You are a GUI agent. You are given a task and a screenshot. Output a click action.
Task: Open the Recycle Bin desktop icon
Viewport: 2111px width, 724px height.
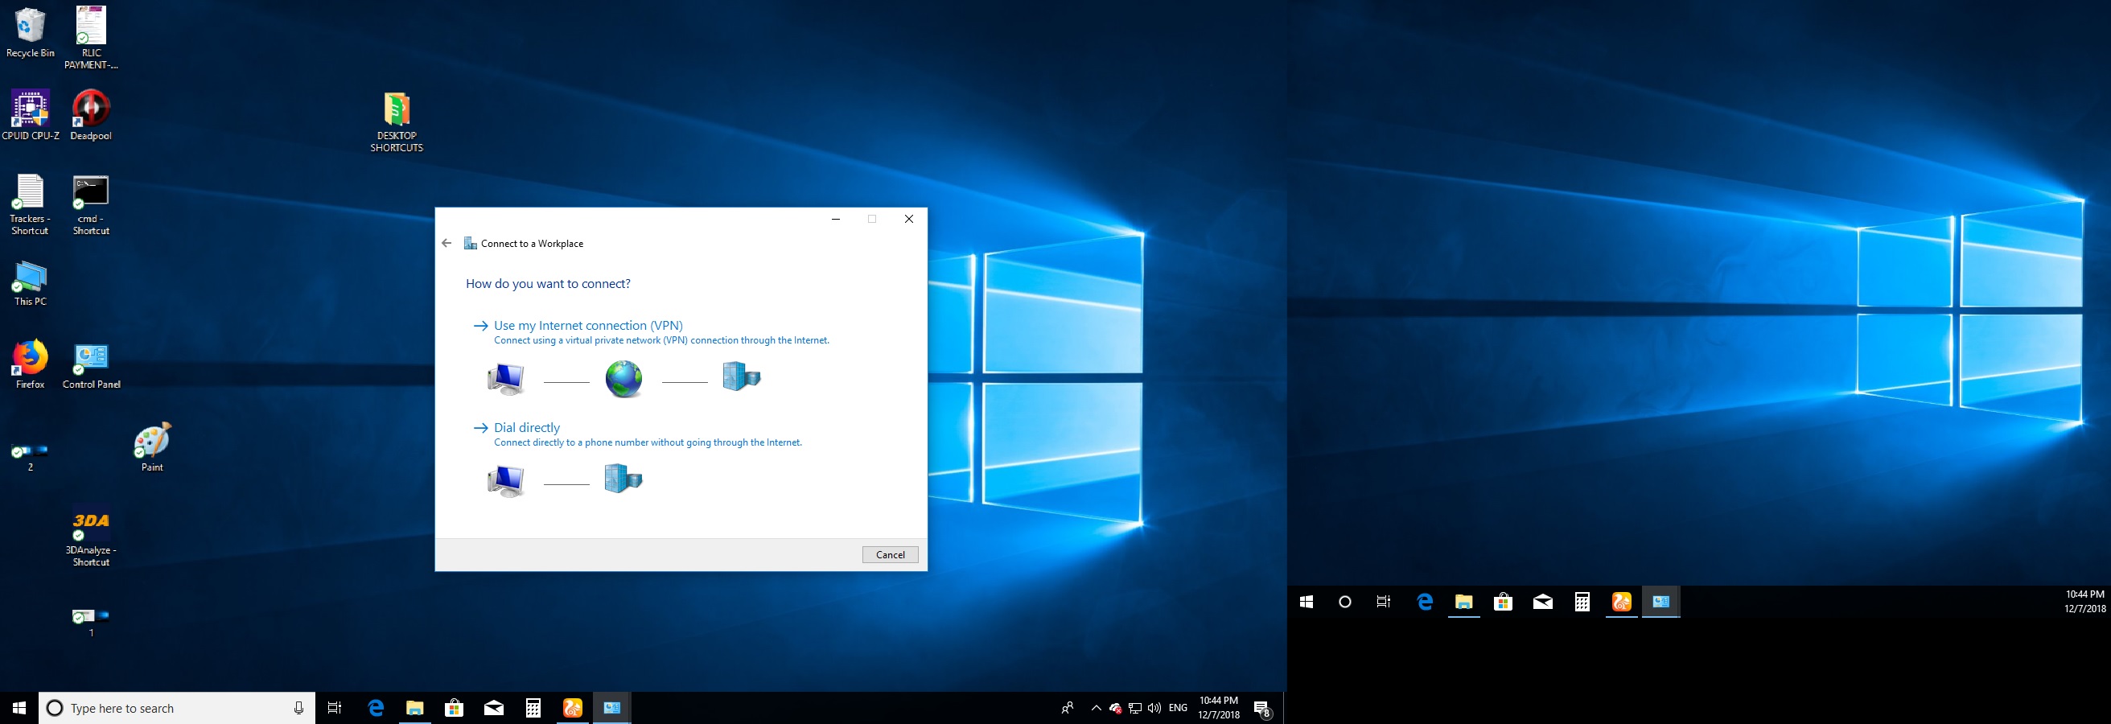tap(31, 31)
